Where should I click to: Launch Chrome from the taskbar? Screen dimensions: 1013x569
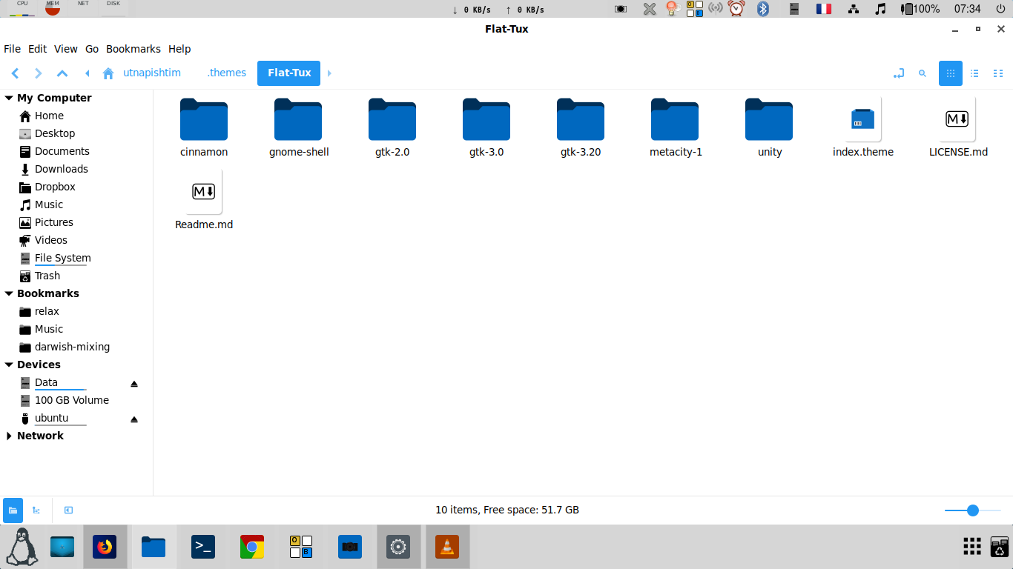click(252, 548)
